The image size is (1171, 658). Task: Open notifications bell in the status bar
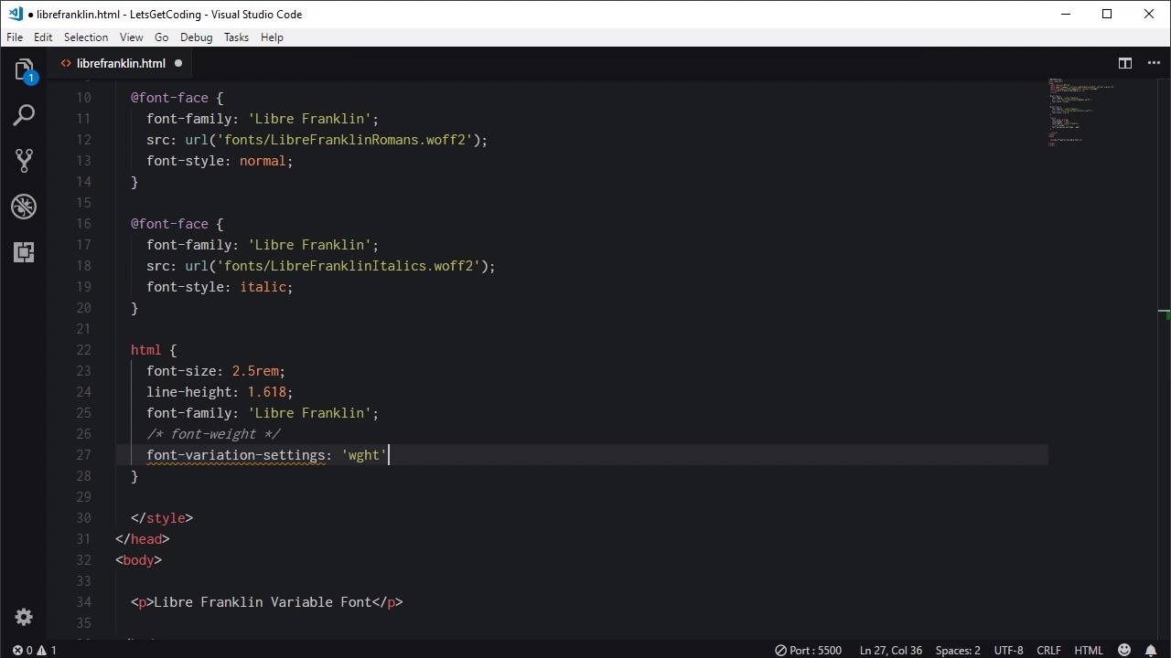(x=1152, y=650)
